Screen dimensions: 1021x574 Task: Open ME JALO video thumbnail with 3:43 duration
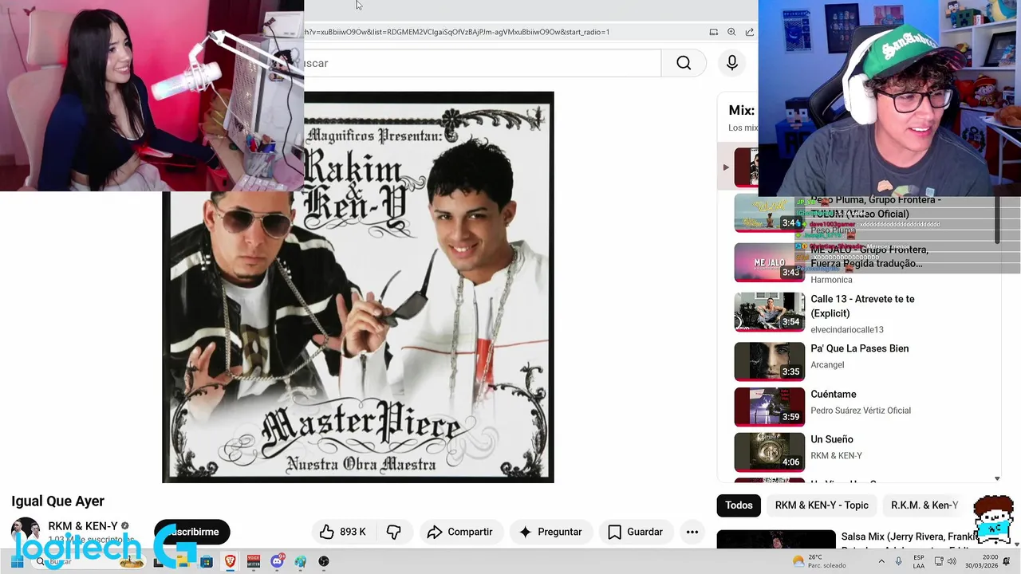pos(770,262)
